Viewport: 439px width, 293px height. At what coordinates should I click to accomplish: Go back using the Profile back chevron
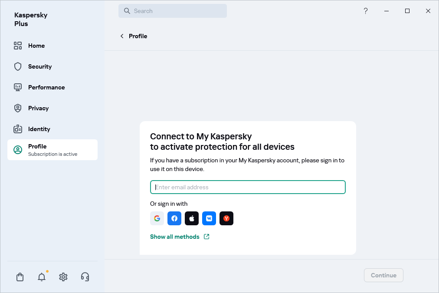122,36
